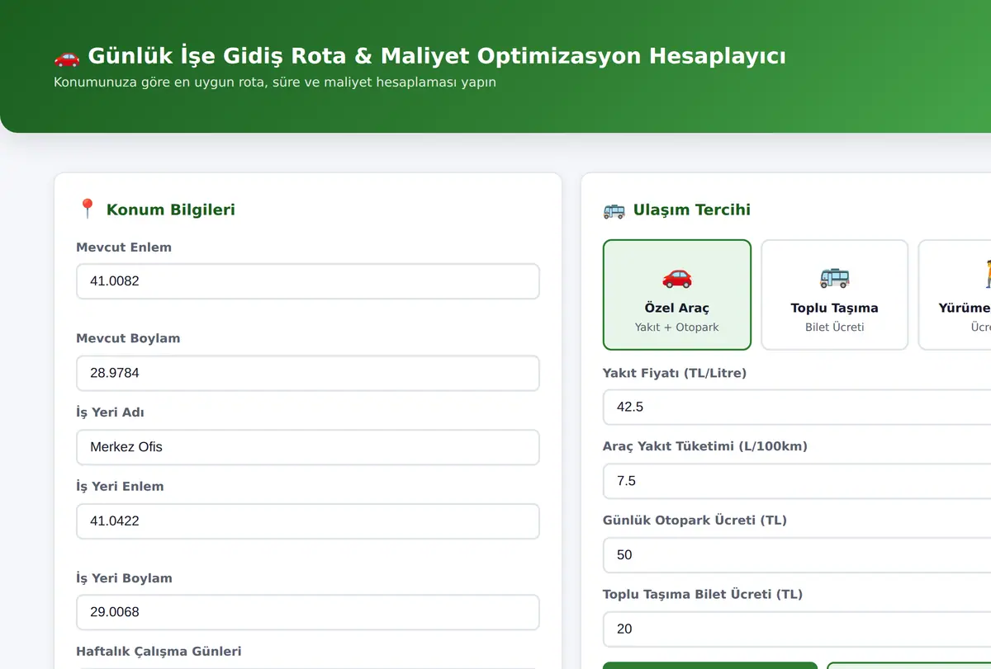This screenshot has height=669, width=991.
Task: Click the Günlük İşe Gidiş Rota page title
Action: (x=437, y=56)
